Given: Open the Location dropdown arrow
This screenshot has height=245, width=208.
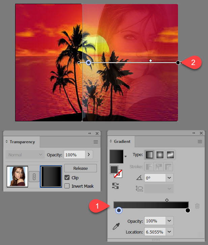Looking at the screenshot, I should [x=170, y=232].
